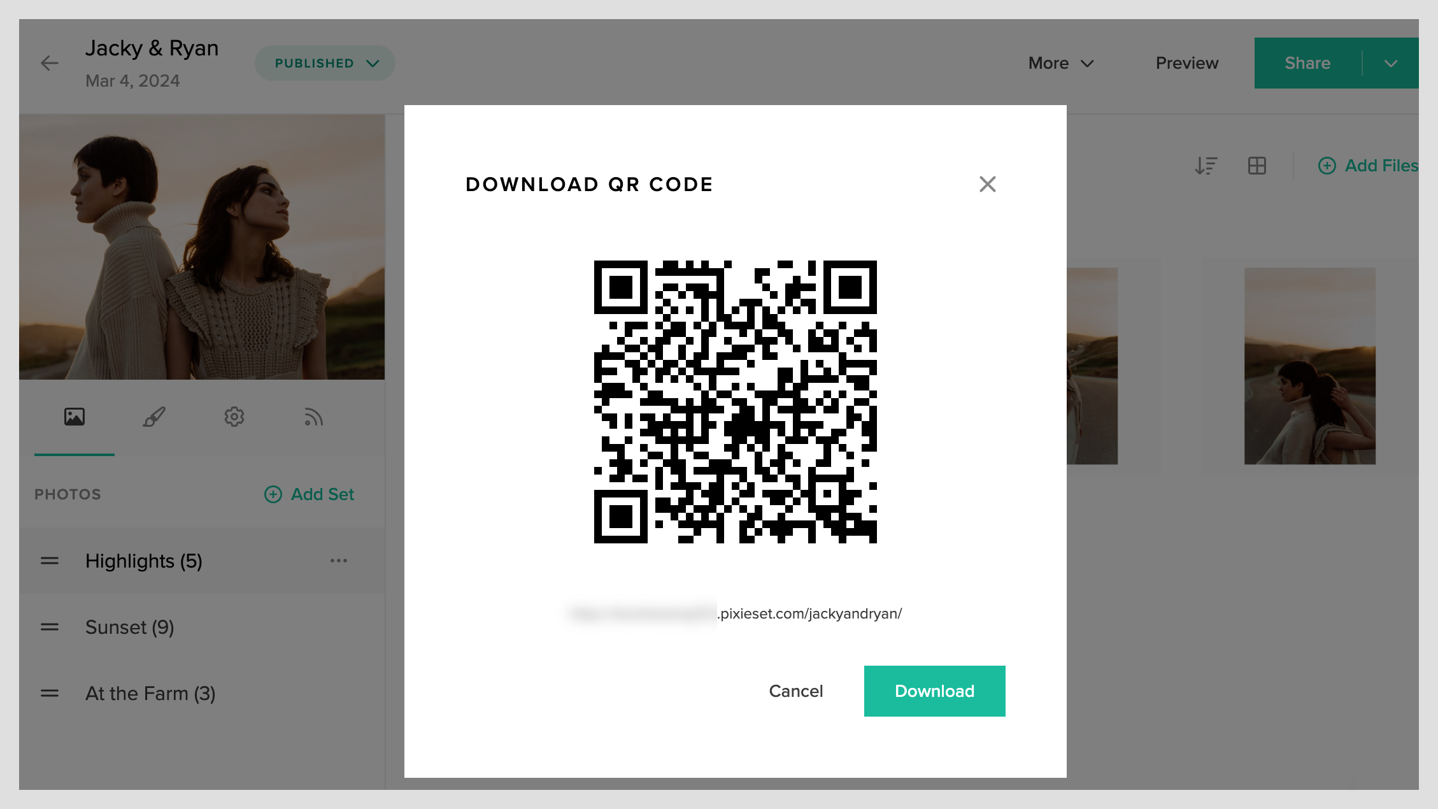Switch to the grid layout view icon

pyautogui.click(x=1257, y=166)
